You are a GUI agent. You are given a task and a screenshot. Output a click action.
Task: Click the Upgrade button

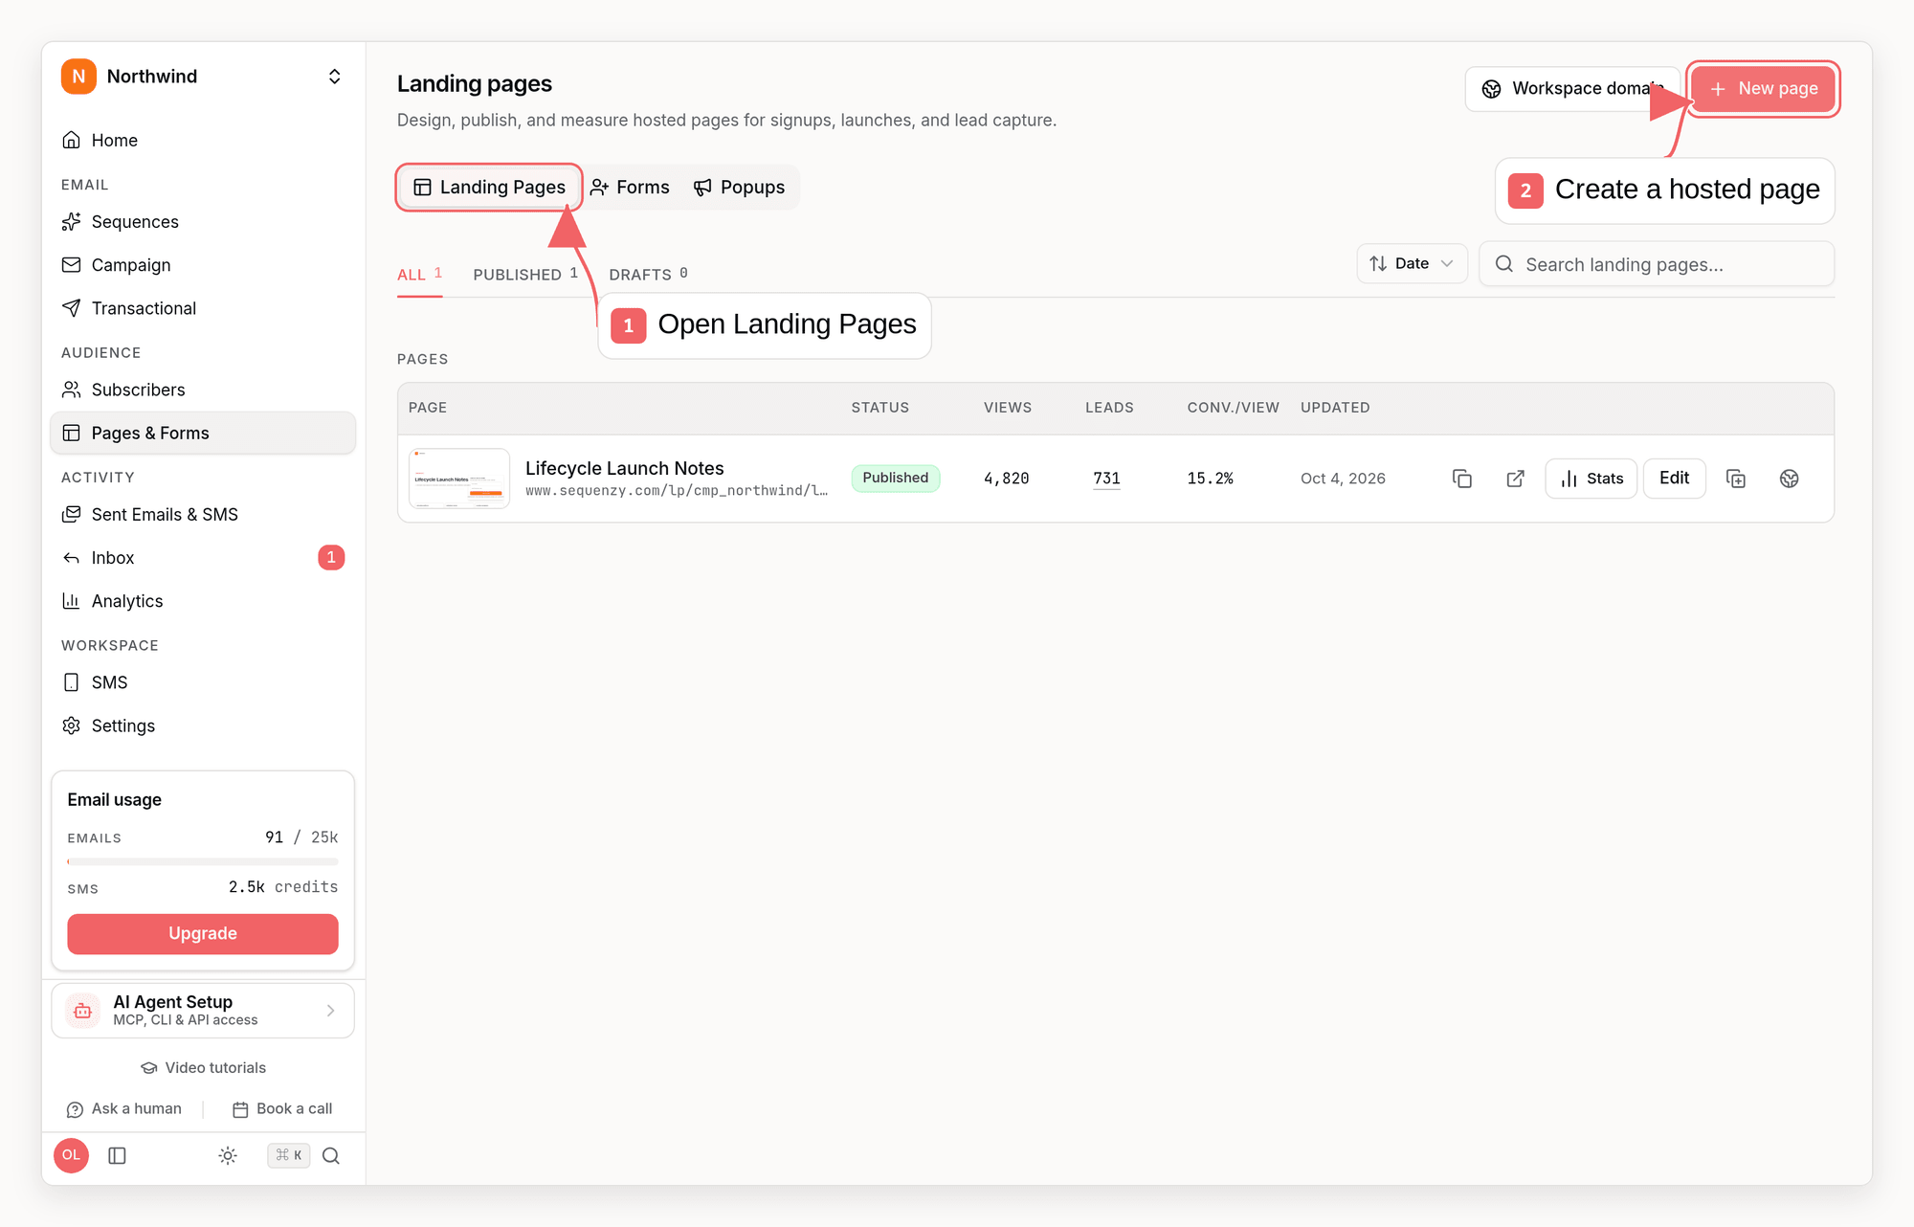click(x=203, y=934)
